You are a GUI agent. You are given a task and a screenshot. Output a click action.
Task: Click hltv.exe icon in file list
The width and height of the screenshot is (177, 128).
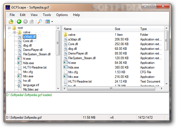point(66,77)
